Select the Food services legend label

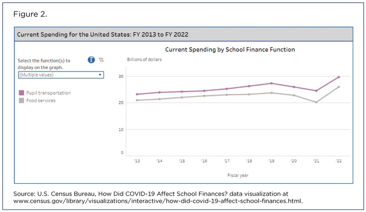[x=40, y=100]
